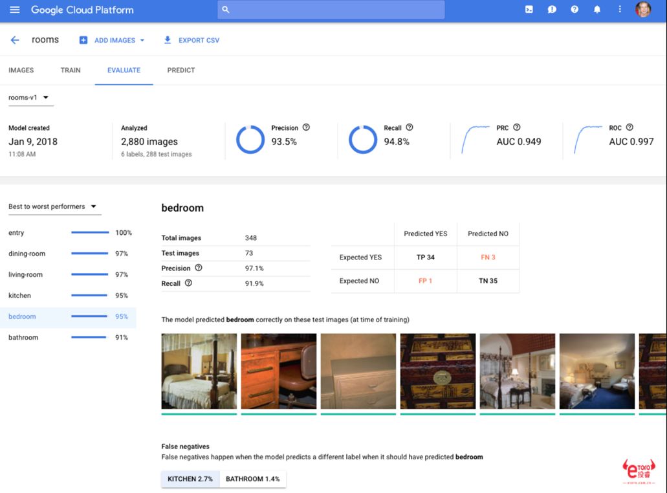Screen dimensions: 667x493
Task: Click the back arrow beside rooms
Action: 15,40
